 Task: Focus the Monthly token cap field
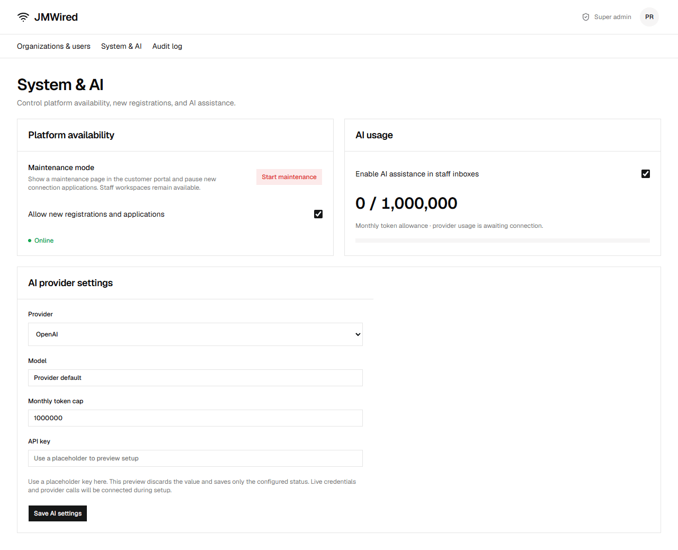[x=195, y=418]
